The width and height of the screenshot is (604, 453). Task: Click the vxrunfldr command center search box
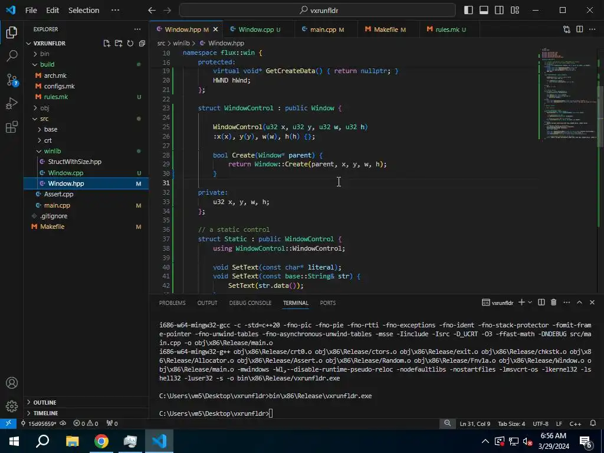point(317,11)
